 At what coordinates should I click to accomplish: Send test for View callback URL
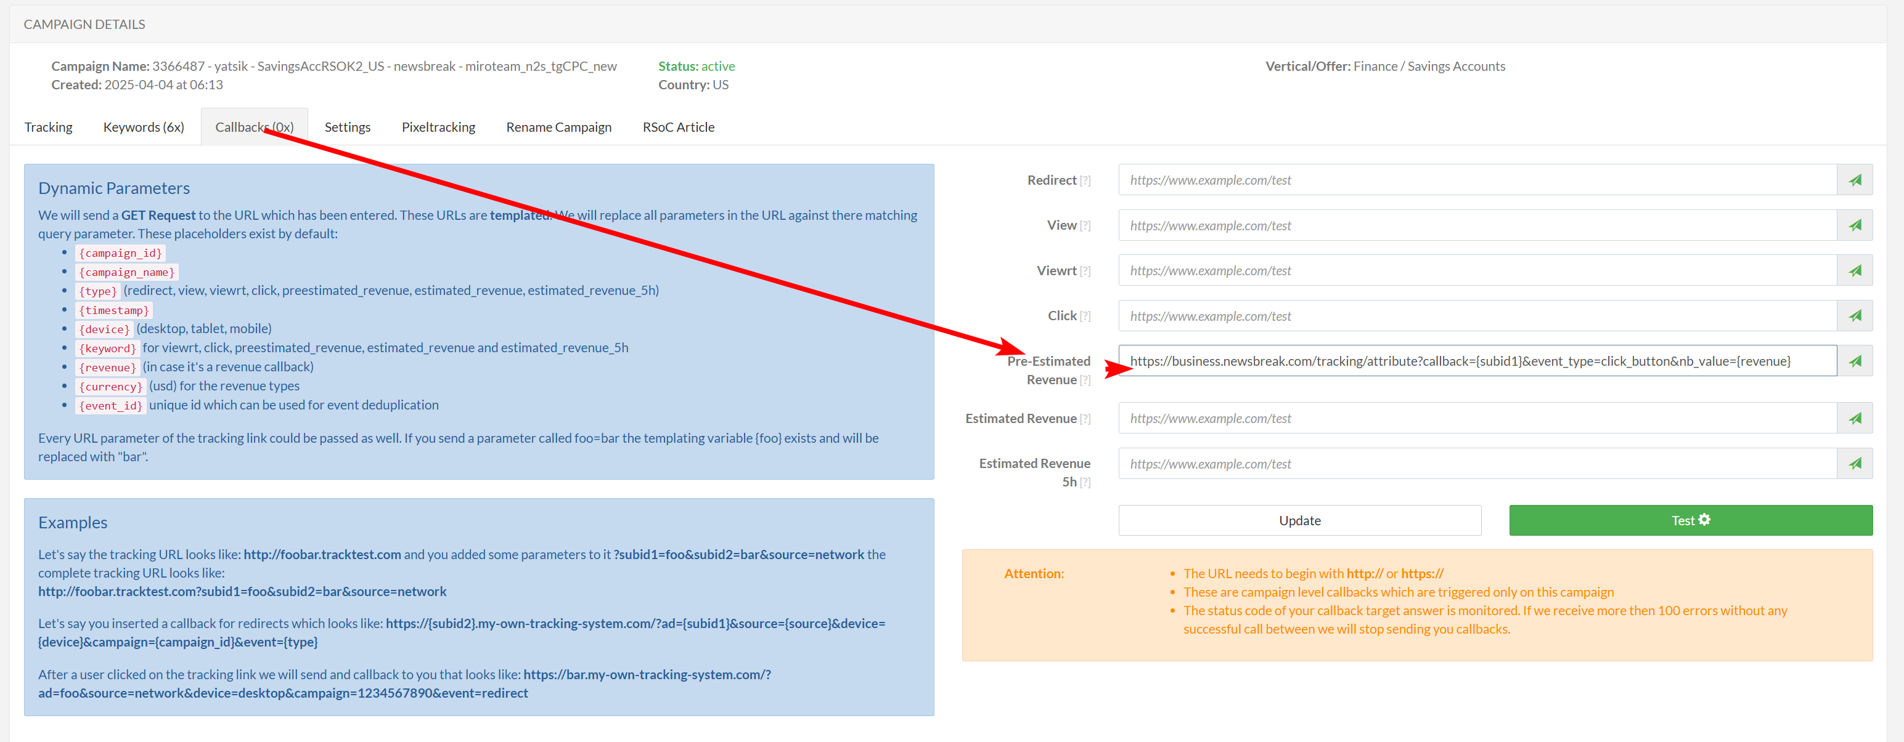coord(1855,225)
